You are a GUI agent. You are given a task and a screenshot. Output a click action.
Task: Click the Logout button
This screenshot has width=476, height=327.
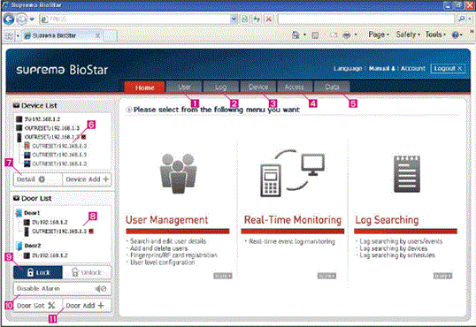(x=448, y=69)
